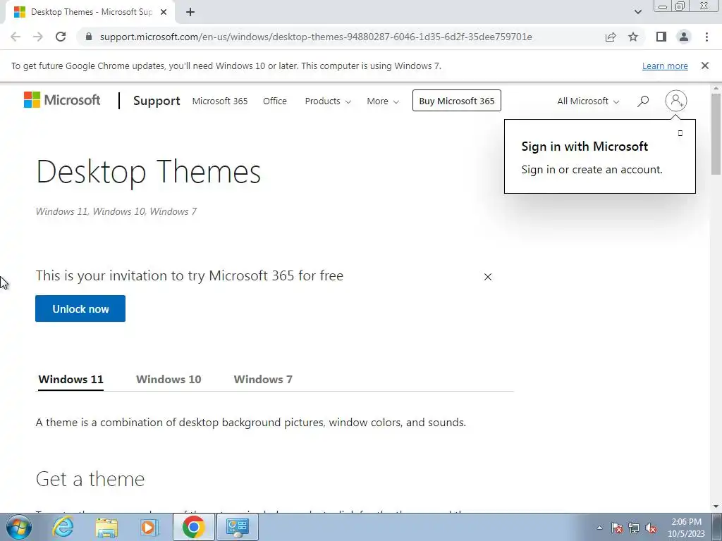Open Windows Media Player from taskbar
Screen dimensions: 722x541
[148, 527]
